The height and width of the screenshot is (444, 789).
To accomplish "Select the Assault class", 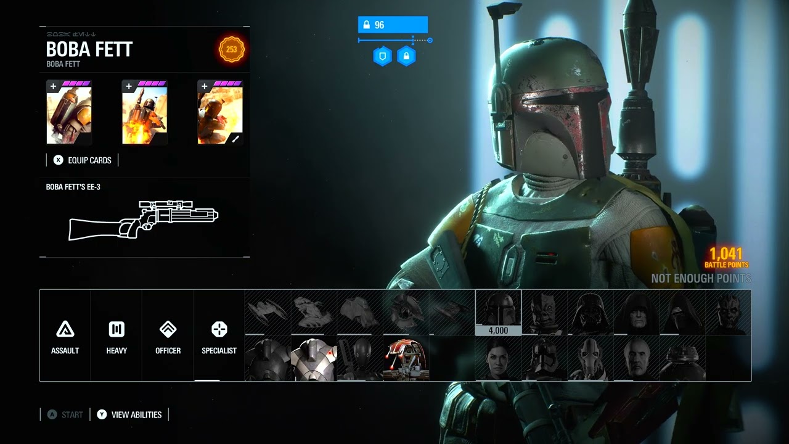I will pos(65,336).
